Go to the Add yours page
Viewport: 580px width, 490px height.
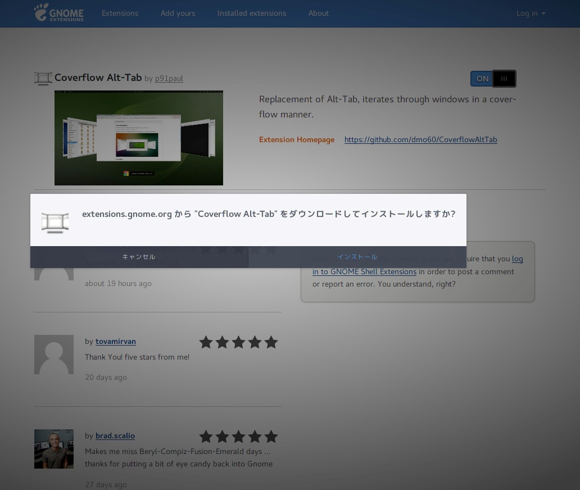point(178,13)
